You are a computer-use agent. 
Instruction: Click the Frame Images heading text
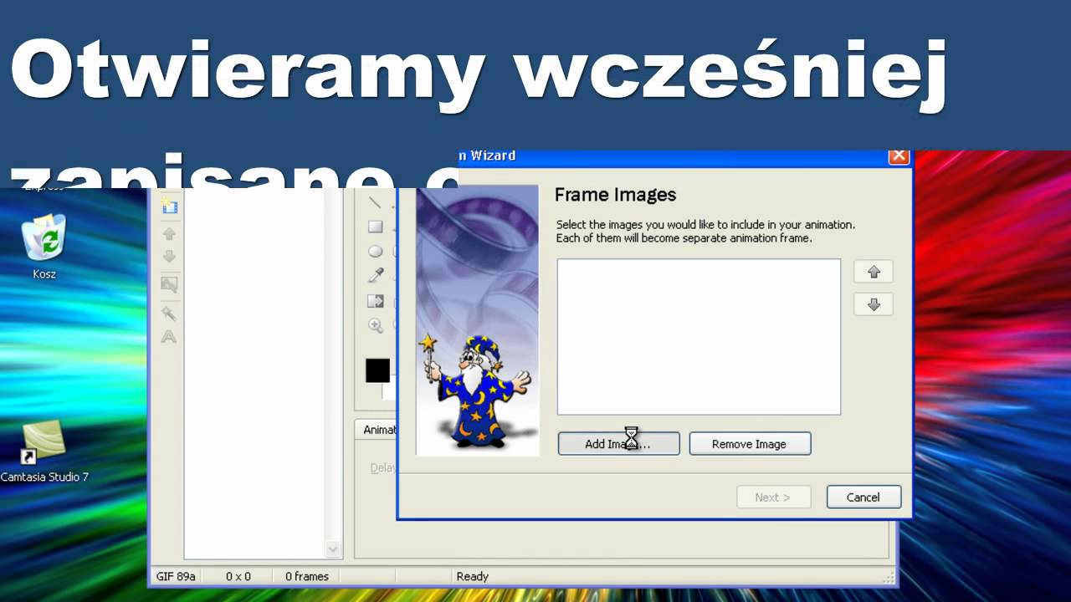point(615,195)
